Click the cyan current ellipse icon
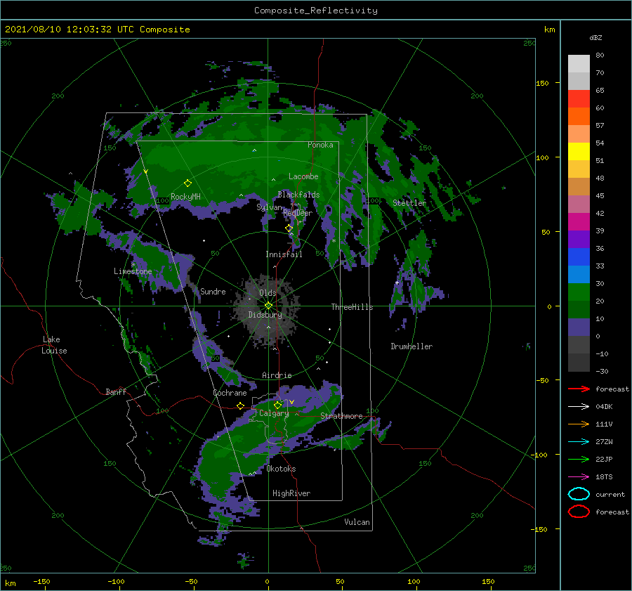This screenshot has width=632, height=591. click(579, 494)
